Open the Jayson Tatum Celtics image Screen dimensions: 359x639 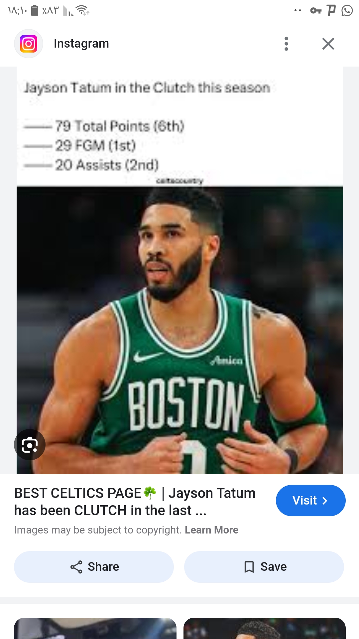[180, 270]
